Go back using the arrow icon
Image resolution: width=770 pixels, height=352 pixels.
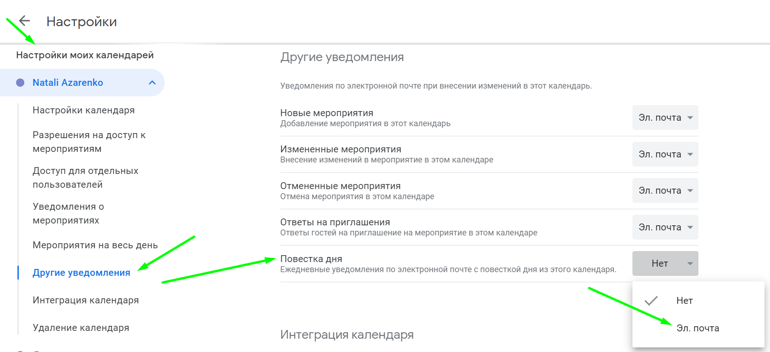tap(24, 21)
